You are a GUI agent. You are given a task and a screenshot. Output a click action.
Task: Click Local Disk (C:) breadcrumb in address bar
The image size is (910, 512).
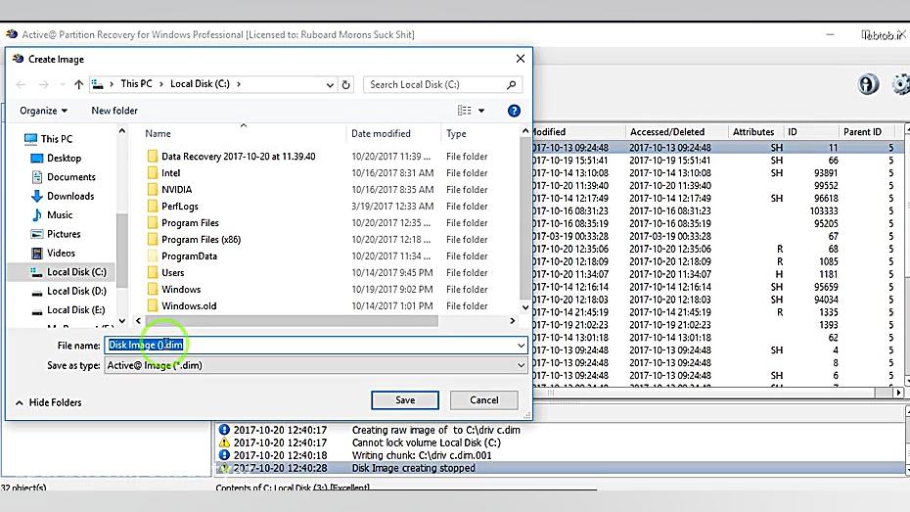200,83
